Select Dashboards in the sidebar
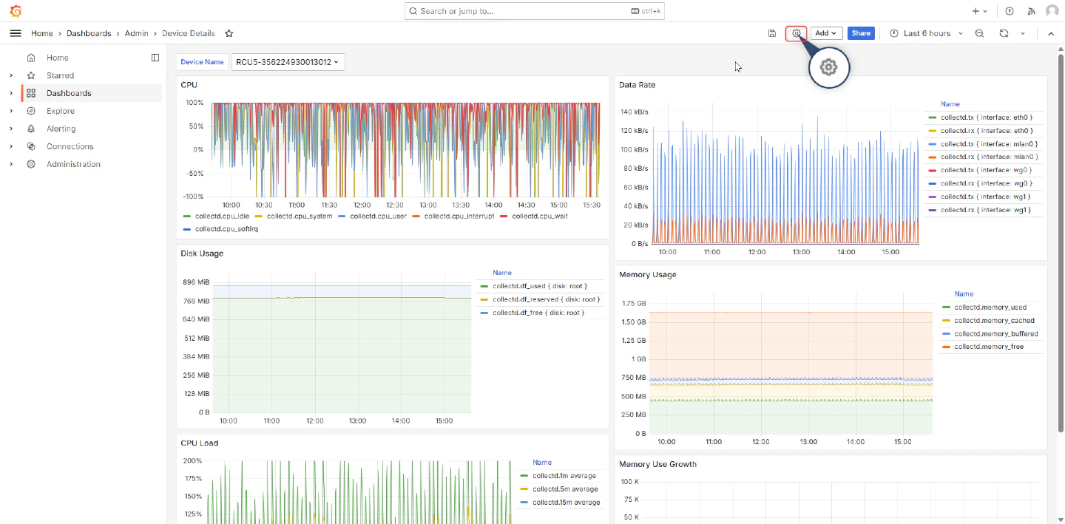Screen dimensions: 1065x524 coord(69,93)
